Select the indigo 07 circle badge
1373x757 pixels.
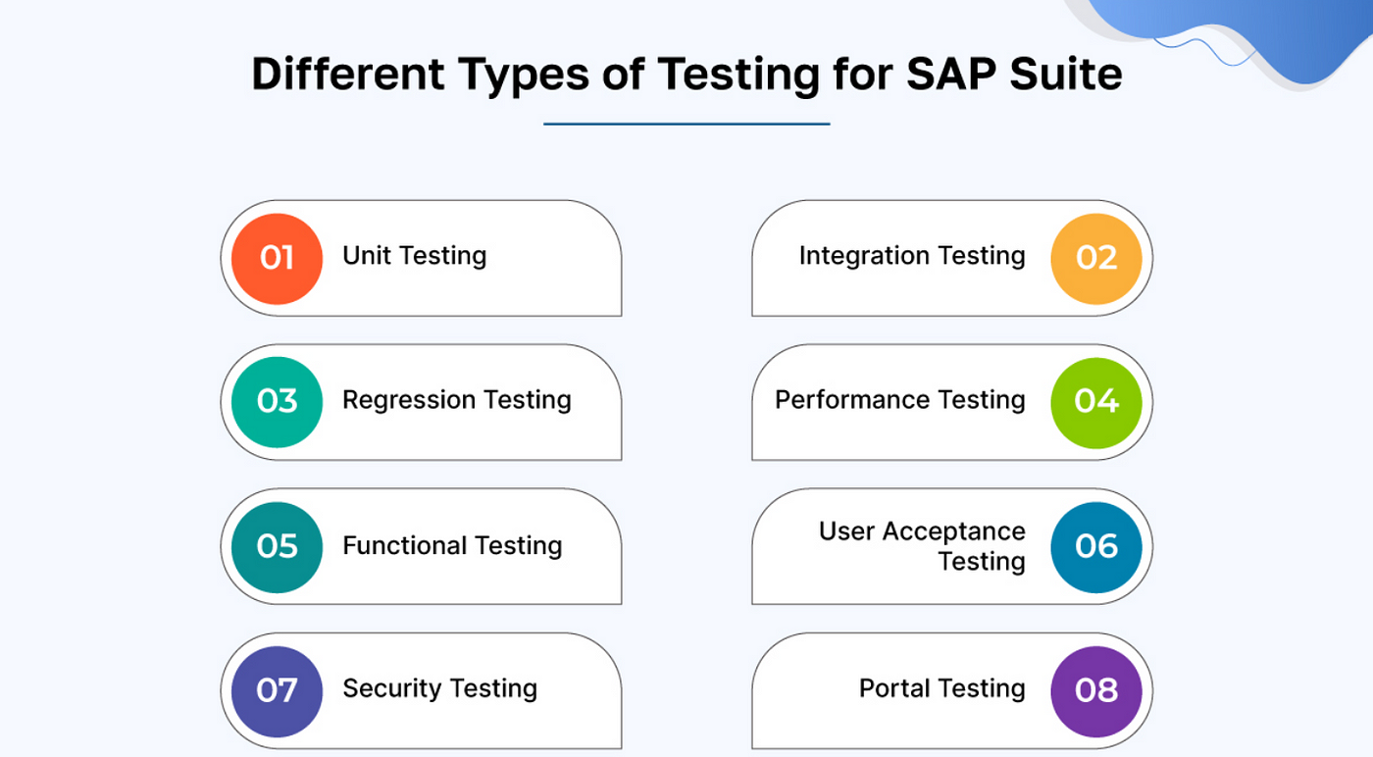pos(277,690)
